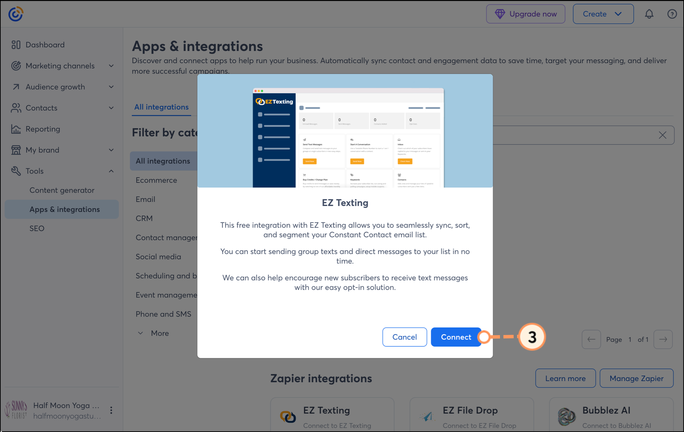The image size is (684, 432).
Task: Clear the search field with X icon
Action: (x=662, y=135)
